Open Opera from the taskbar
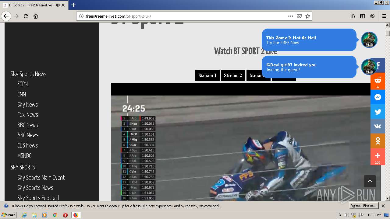 pos(65,215)
